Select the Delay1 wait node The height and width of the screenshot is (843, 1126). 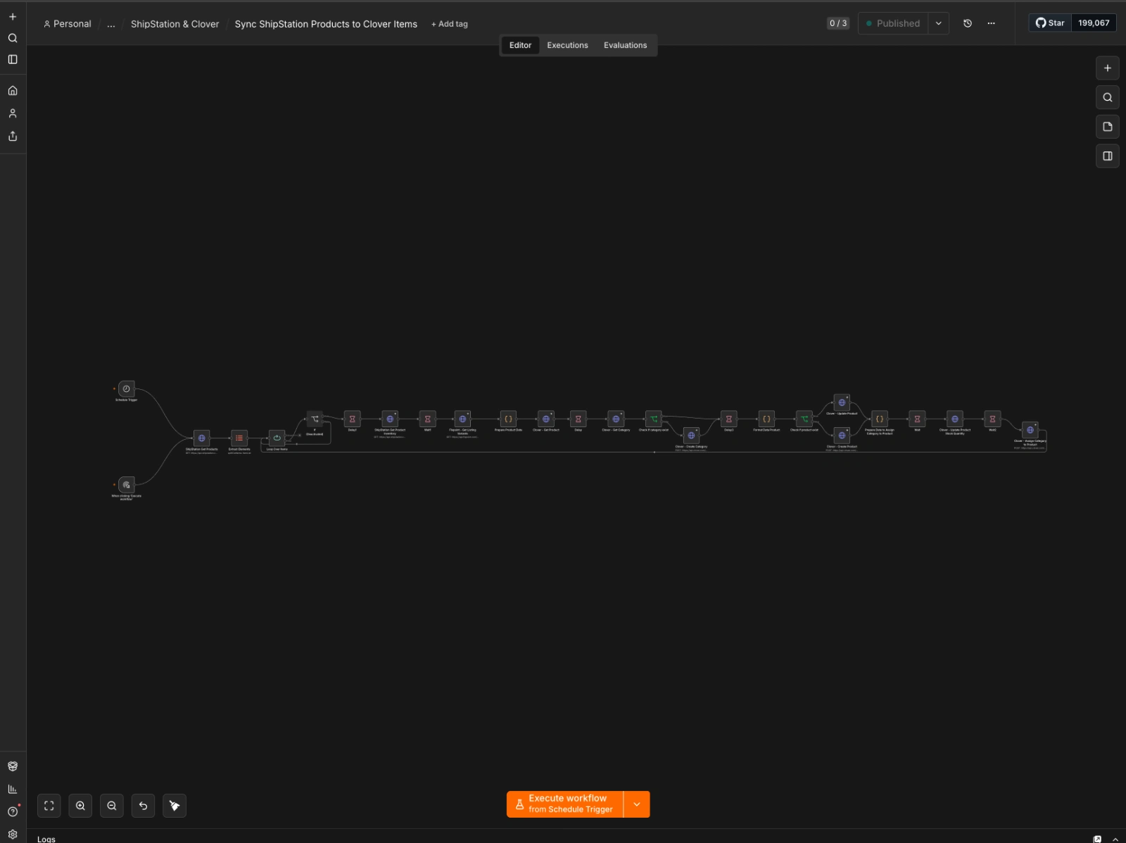coord(353,419)
